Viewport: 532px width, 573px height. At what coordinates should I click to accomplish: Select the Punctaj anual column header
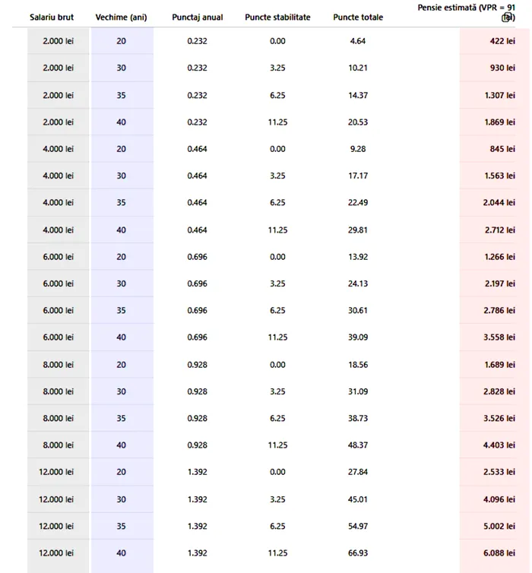[x=198, y=17]
